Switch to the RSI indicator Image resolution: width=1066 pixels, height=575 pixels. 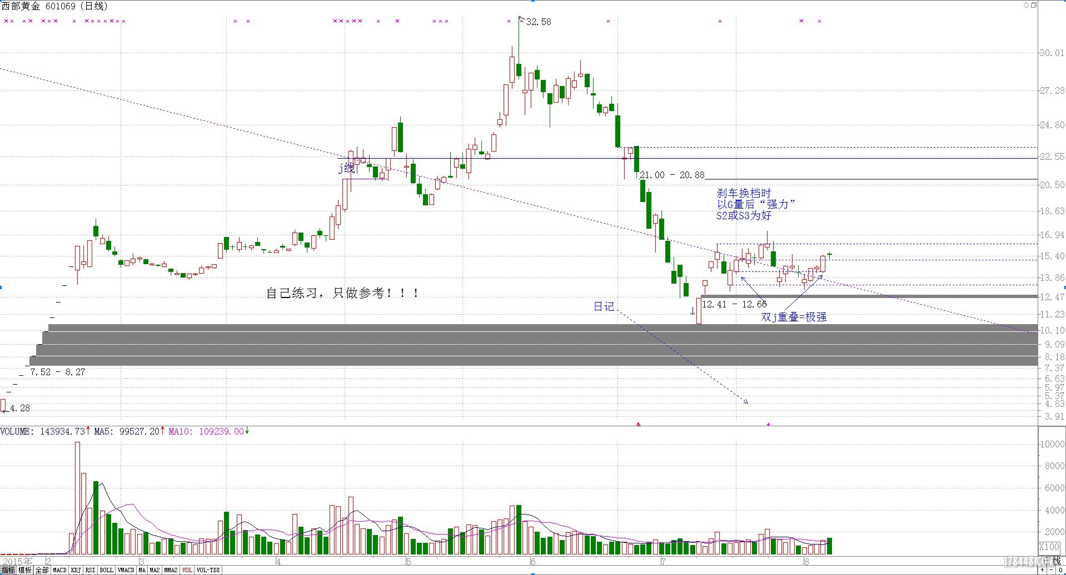(x=91, y=570)
